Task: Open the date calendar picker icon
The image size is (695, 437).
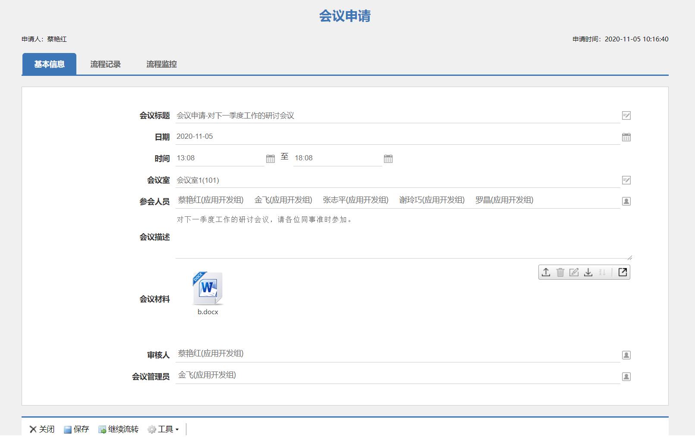Action: click(626, 137)
